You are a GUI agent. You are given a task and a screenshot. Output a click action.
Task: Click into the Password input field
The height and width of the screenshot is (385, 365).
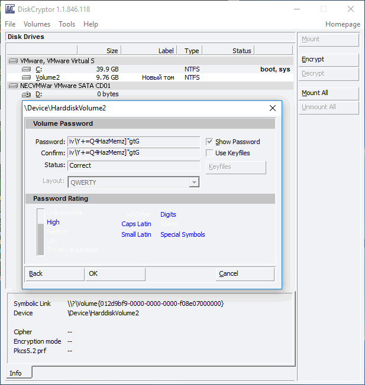(x=134, y=142)
